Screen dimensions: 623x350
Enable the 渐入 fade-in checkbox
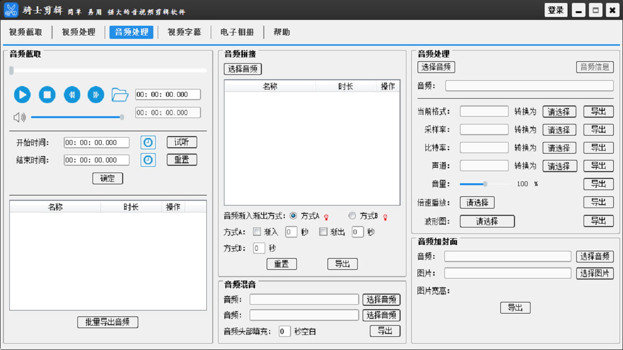tap(257, 232)
